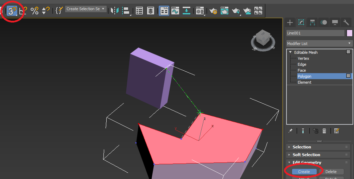Viewport: 354px width, 179px height.
Task: Click the square icon beside Editable Mesh
Action: [348, 52]
